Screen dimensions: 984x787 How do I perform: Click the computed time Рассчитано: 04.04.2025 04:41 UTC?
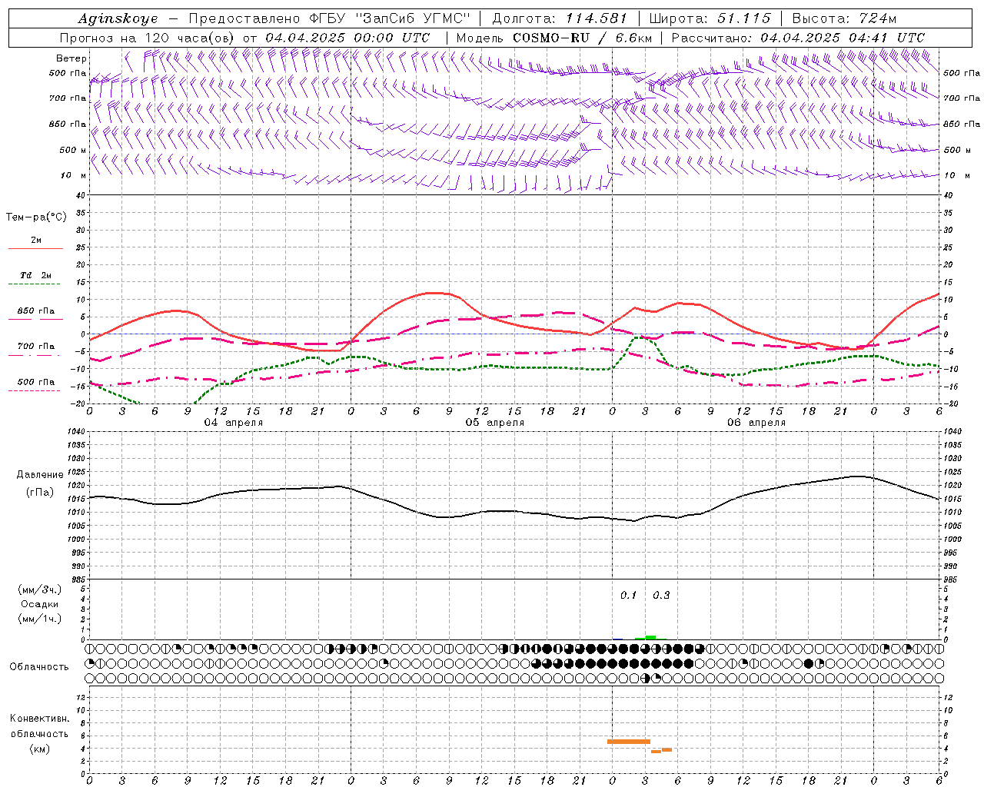pyautogui.click(x=798, y=38)
